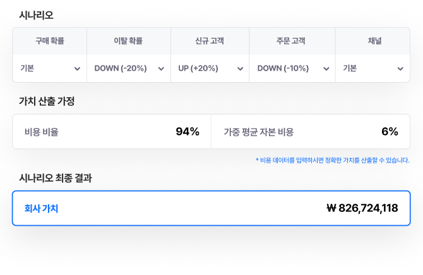Open the 채널 dropdown set to 기본
423x275 pixels.
(372, 69)
